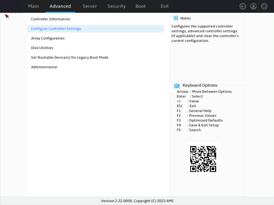Open the search magnifier icon
274x205 pixels.
pyautogui.click(x=264, y=6)
